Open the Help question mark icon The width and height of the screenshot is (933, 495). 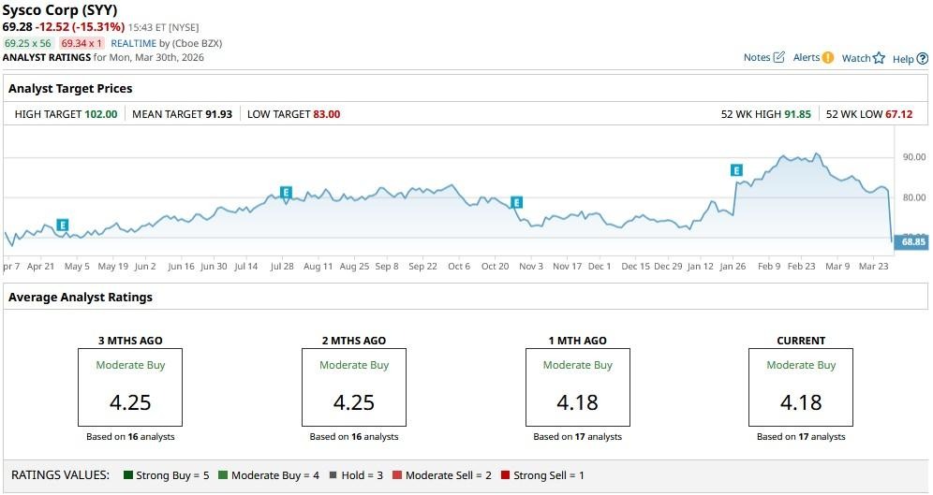pos(923,59)
